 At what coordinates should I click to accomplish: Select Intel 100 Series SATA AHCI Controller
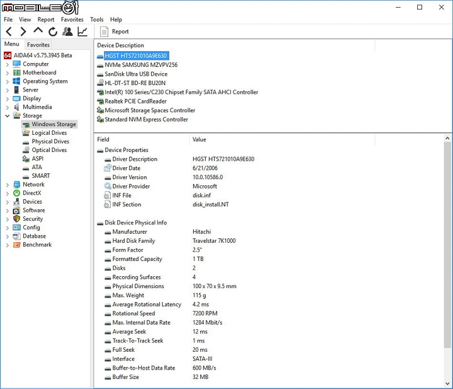coord(181,92)
